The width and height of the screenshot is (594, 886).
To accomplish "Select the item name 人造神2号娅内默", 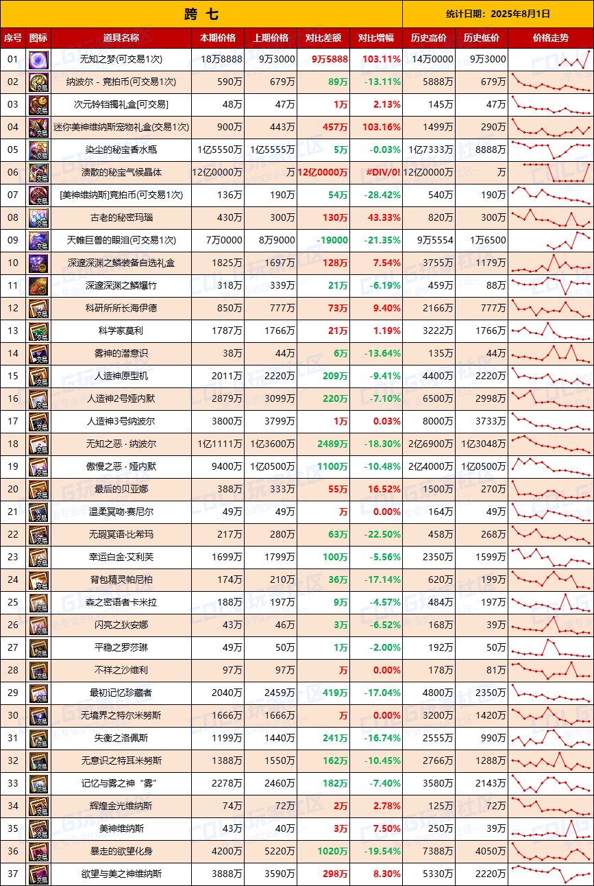I will [121, 399].
